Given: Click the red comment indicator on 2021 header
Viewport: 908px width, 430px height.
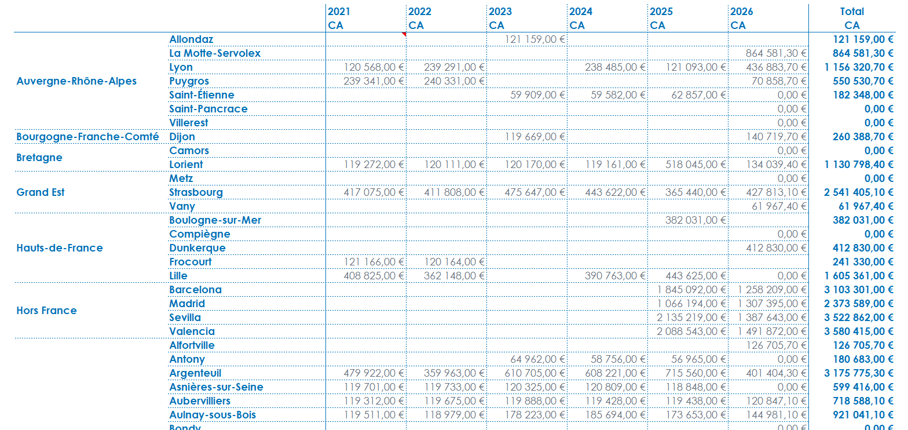Looking at the screenshot, I should click(404, 34).
